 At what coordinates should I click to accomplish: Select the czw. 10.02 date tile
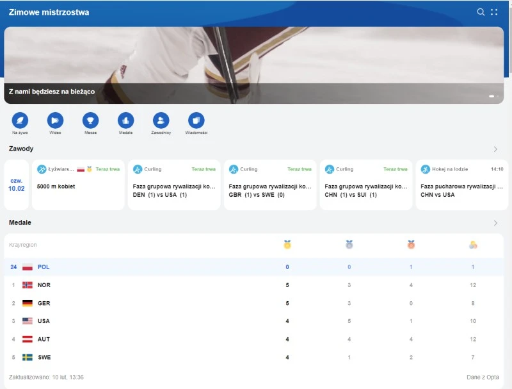click(16, 185)
